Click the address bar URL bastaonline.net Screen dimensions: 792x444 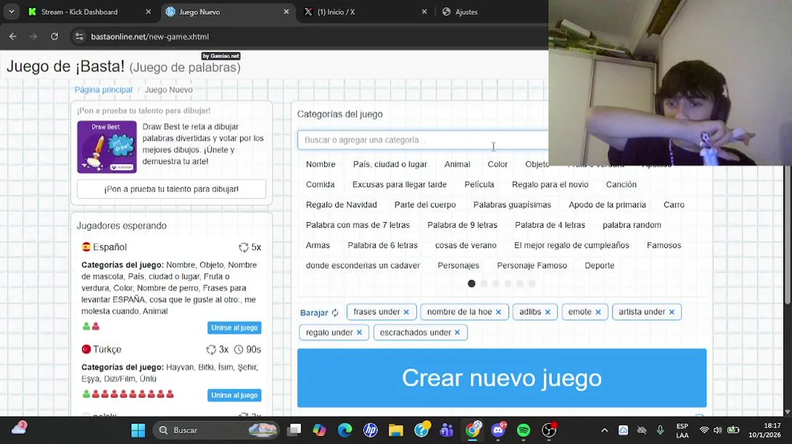(x=150, y=36)
